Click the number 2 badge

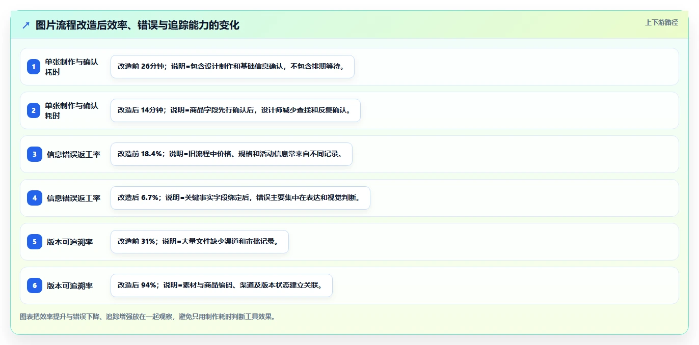(x=34, y=110)
